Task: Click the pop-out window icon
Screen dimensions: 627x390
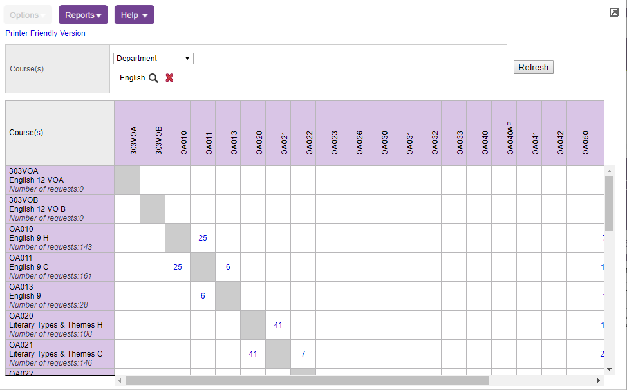Action: [x=613, y=12]
